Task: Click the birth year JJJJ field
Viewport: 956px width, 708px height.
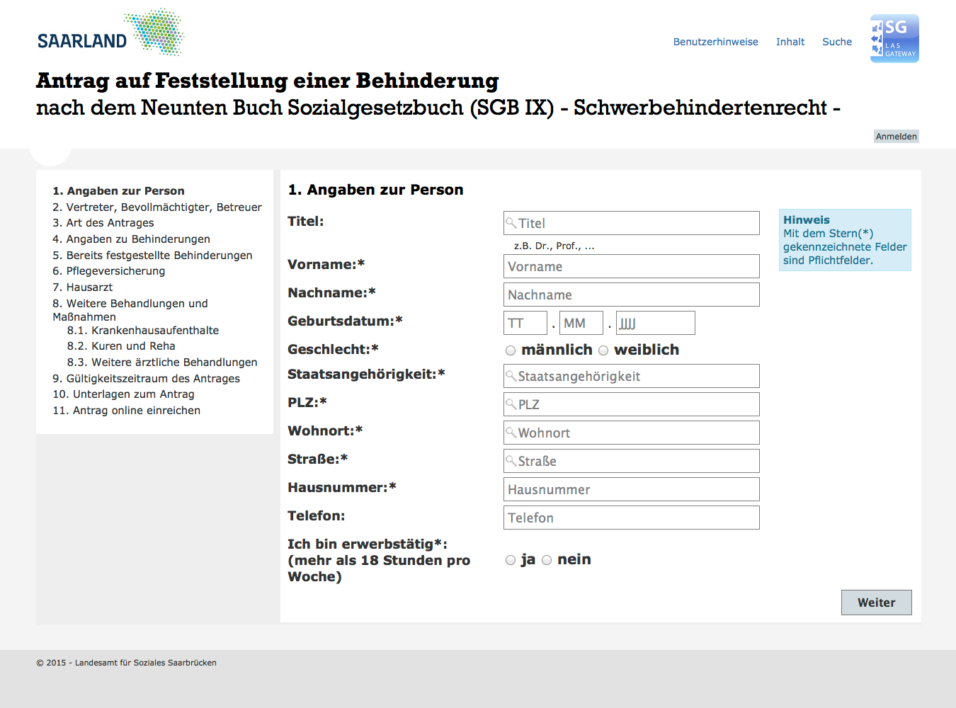Action: (x=655, y=324)
